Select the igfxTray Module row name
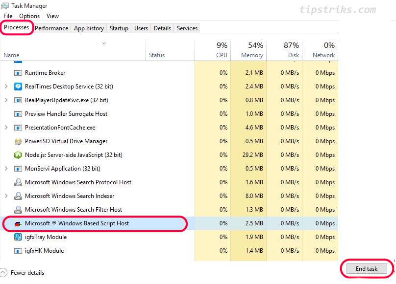This screenshot has height=284, width=396. (46, 237)
